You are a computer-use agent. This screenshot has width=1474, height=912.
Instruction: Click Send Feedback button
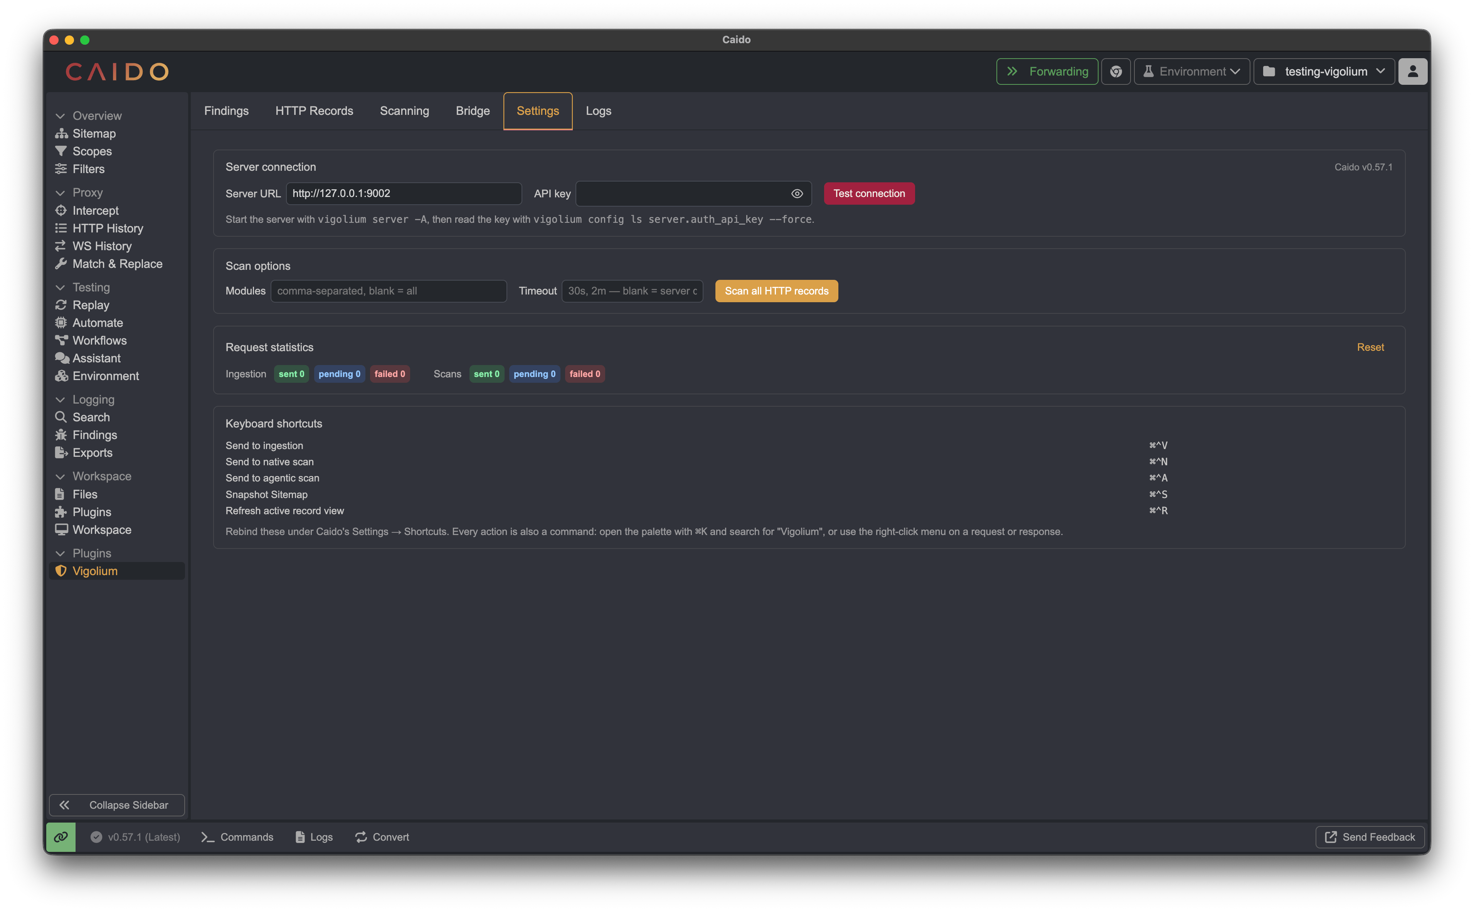click(x=1370, y=837)
